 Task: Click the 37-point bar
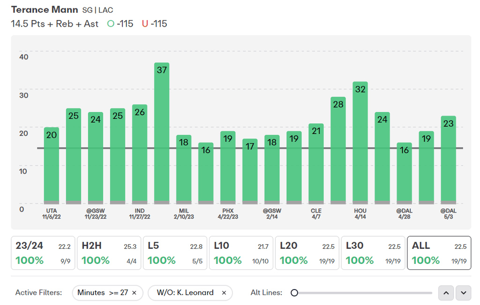click(x=162, y=133)
